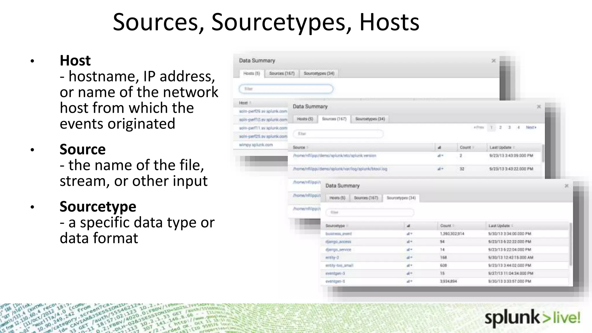Viewport: 592px width, 333px height.
Task: Close the middle Sources Data Summary dialog
Action: click(x=539, y=107)
